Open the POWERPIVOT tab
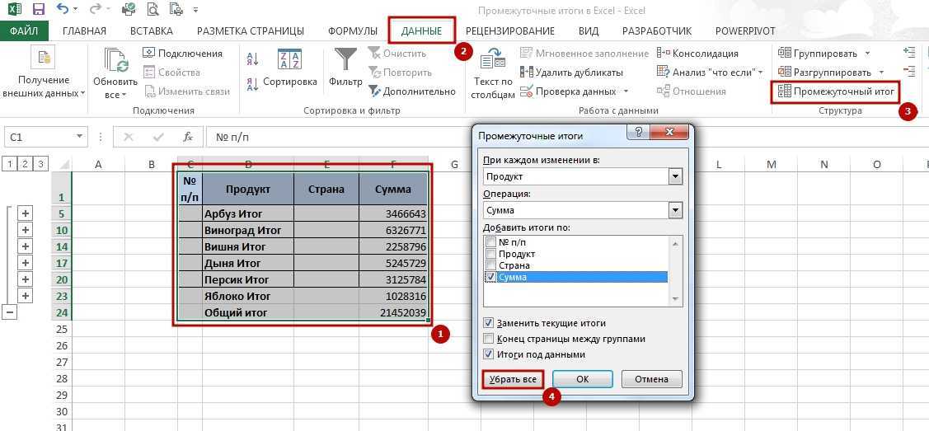929x431 pixels. point(744,30)
